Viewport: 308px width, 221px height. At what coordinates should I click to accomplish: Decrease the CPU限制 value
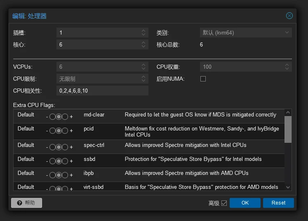click(143, 81)
